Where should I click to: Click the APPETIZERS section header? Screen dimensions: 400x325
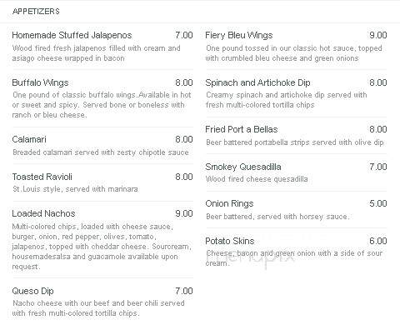pyautogui.click(x=36, y=12)
